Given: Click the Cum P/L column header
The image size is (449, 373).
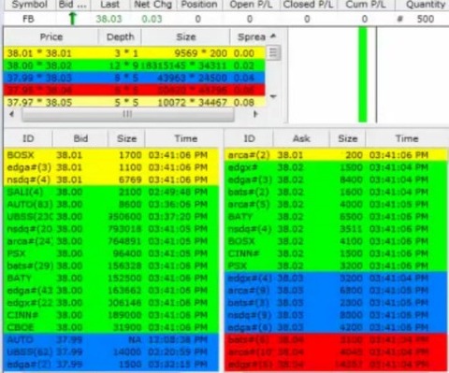Looking at the screenshot, I should [366, 5].
